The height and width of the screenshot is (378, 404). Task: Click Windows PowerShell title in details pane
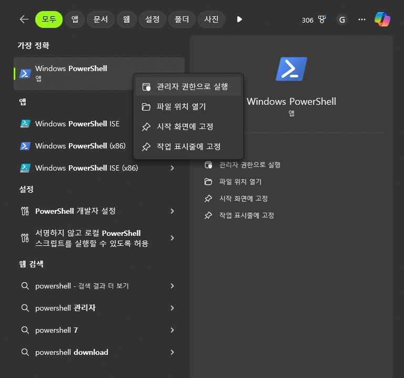[291, 102]
